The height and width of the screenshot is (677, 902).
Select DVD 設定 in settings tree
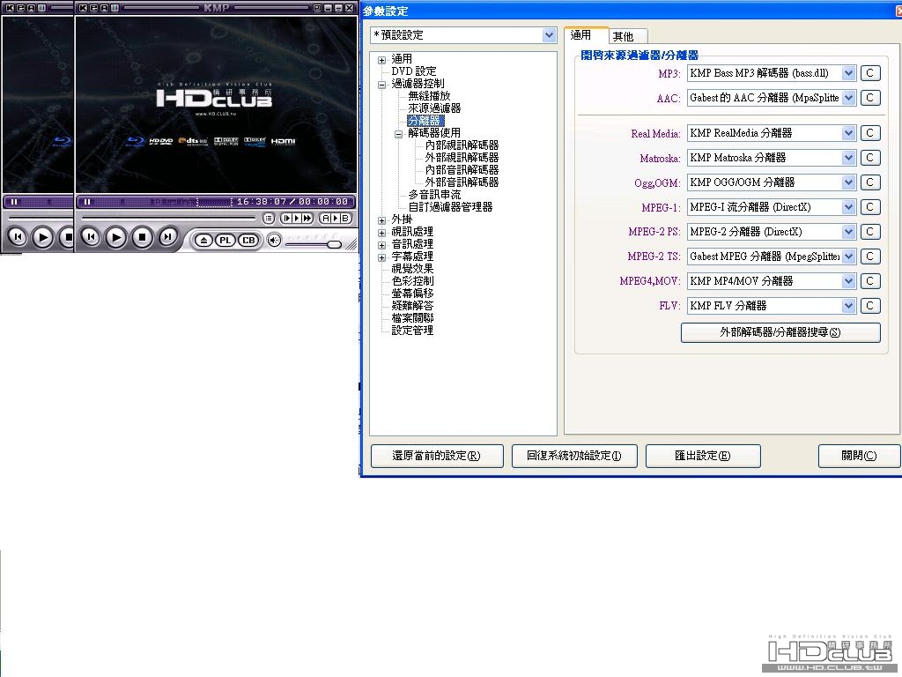click(414, 71)
